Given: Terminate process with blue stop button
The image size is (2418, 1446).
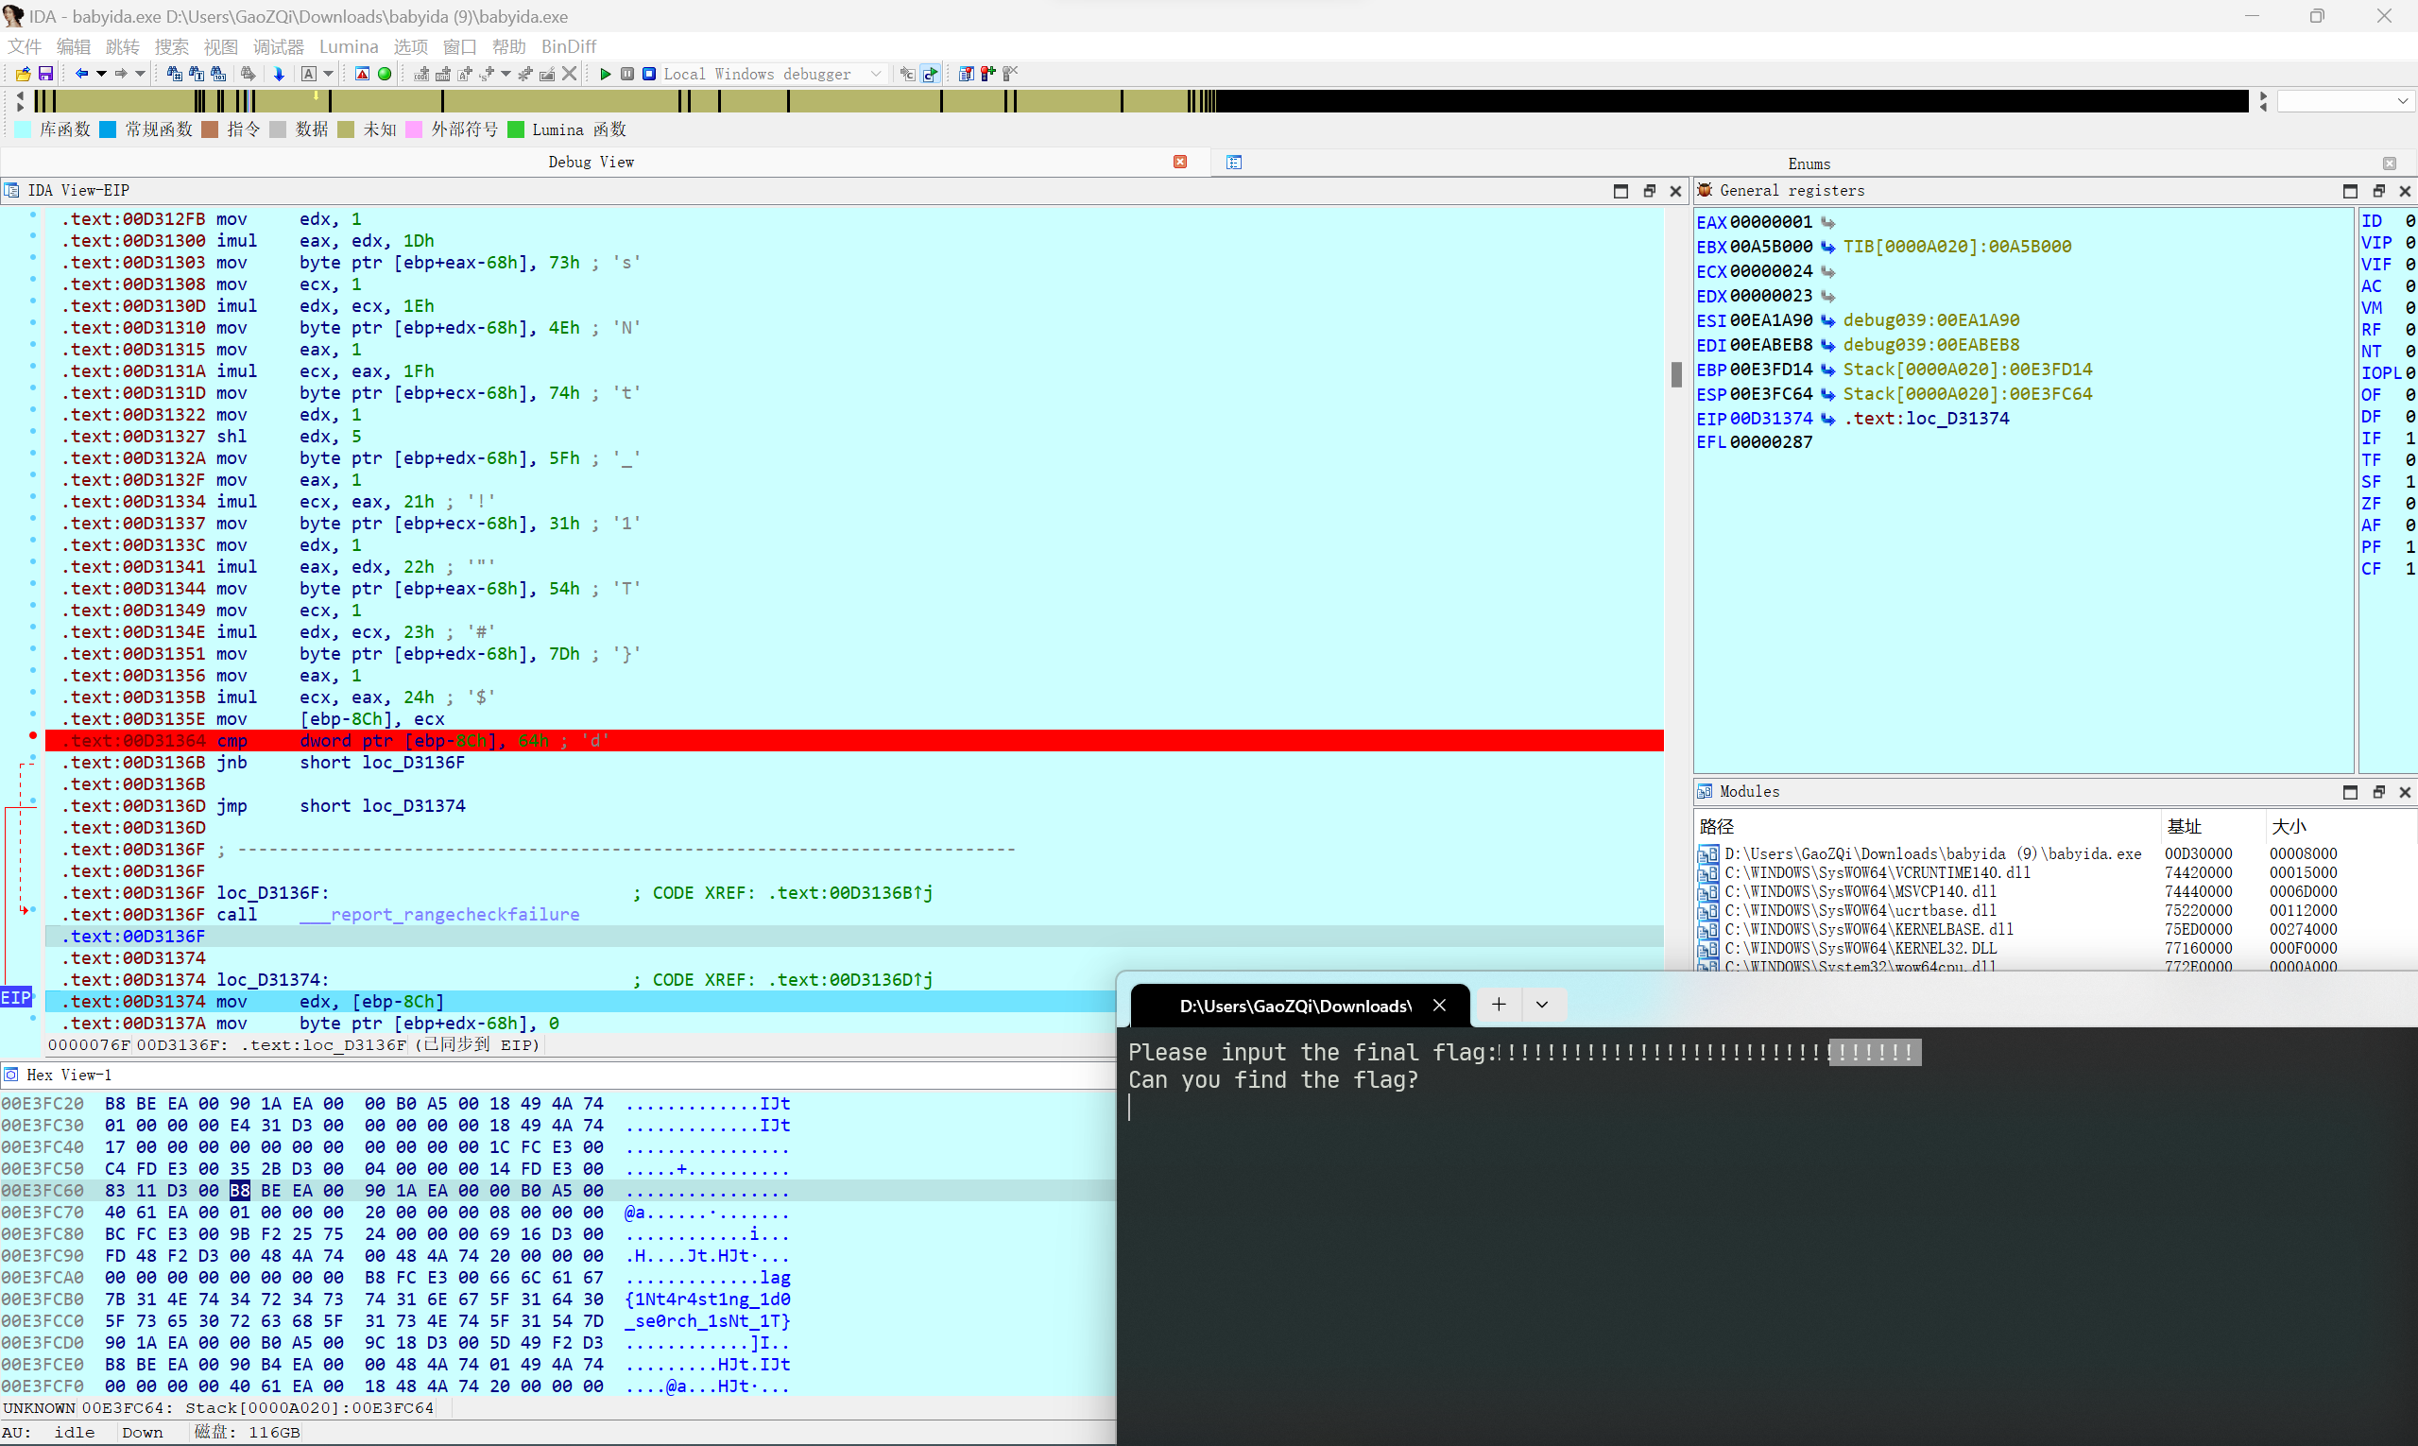Looking at the screenshot, I should pos(649,74).
